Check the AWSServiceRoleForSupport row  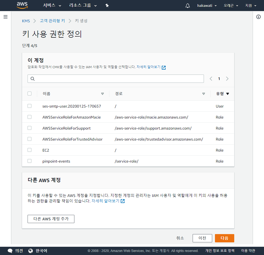pyautogui.click(x=29, y=128)
